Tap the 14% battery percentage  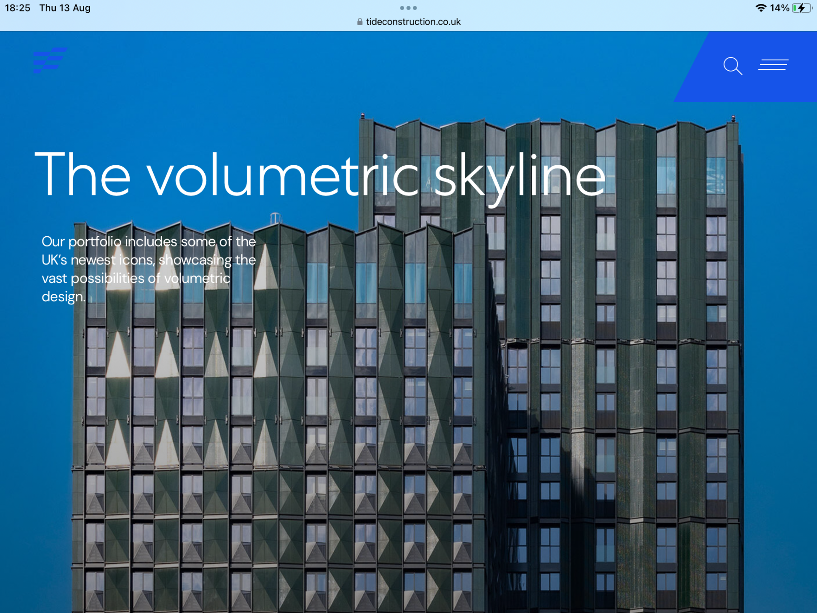pos(780,8)
